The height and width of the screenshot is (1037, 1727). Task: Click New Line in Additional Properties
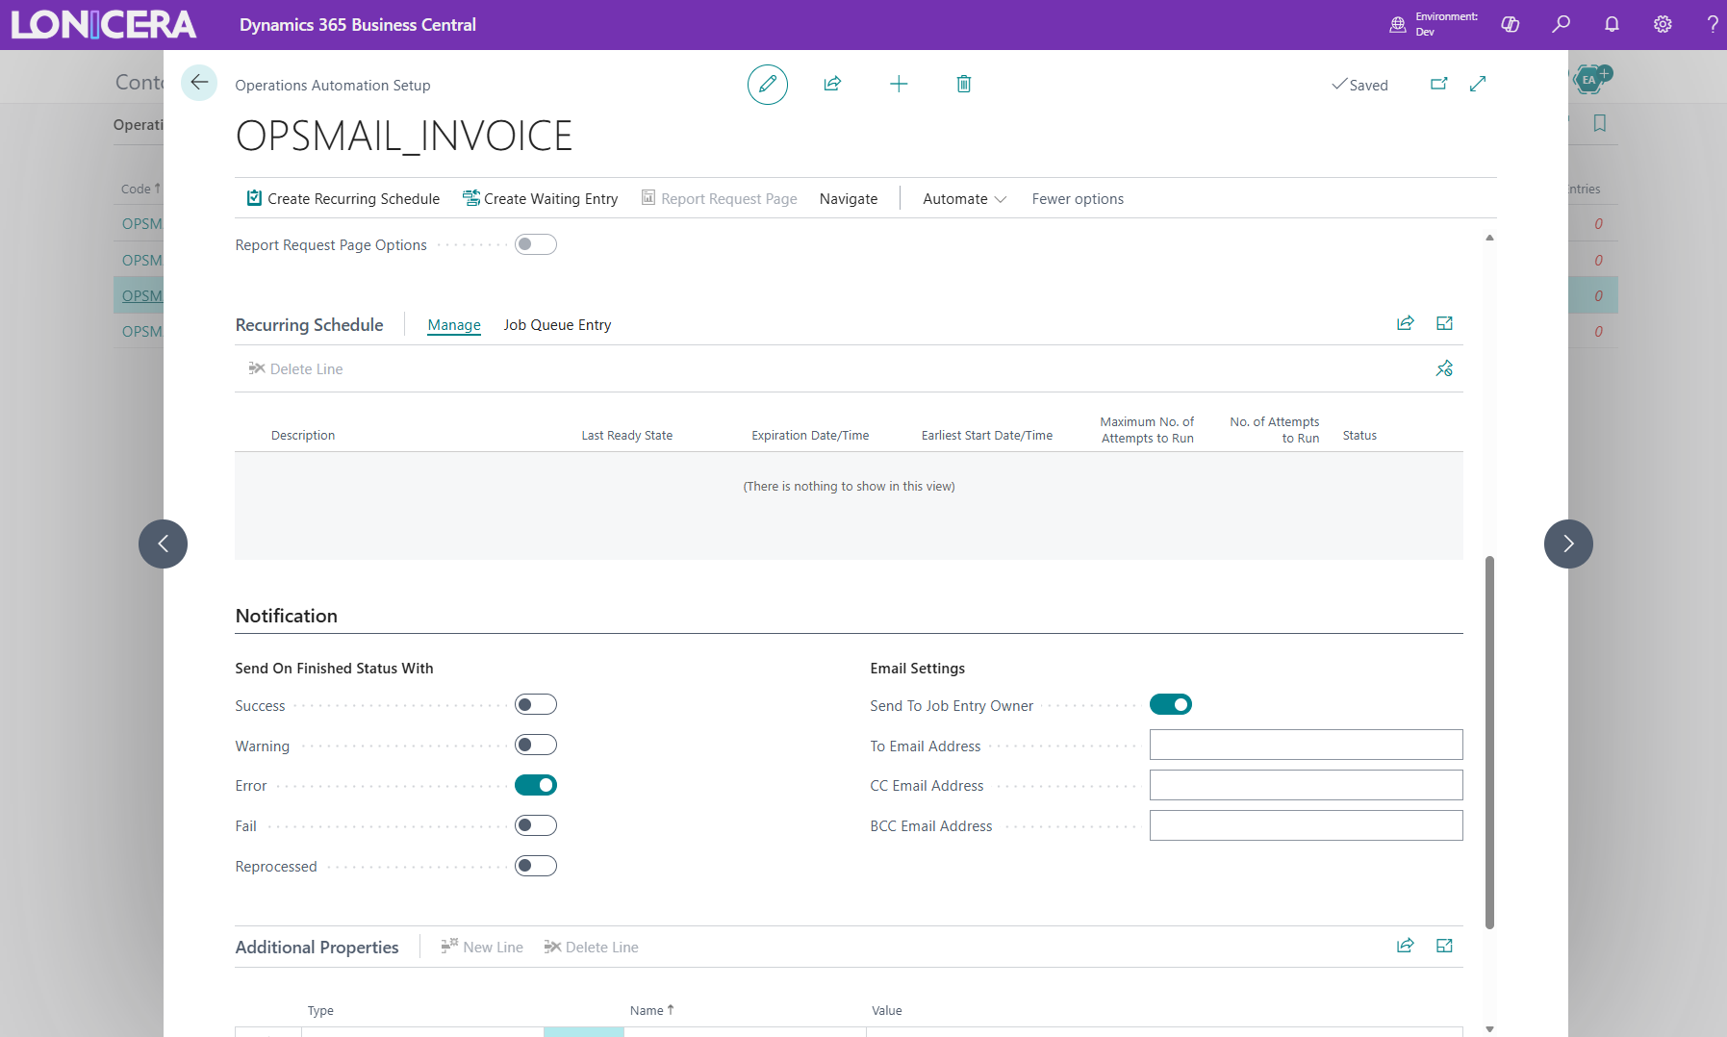click(482, 948)
